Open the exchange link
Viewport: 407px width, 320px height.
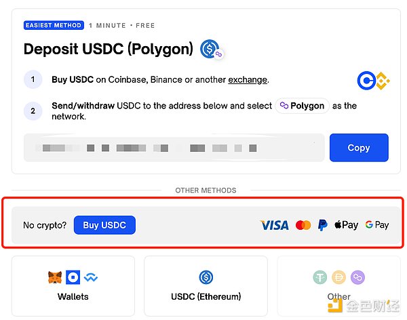[x=248, y=80]
